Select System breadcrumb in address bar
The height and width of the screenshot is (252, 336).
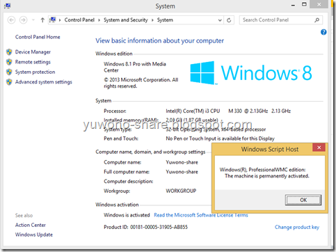(x=165, y=20)
